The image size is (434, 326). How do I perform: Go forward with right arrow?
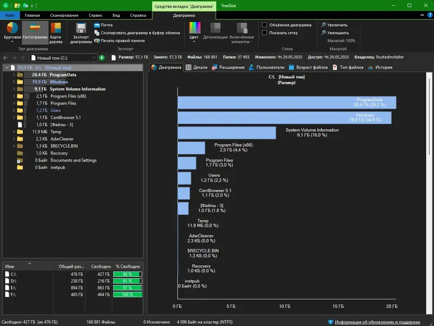14,57
